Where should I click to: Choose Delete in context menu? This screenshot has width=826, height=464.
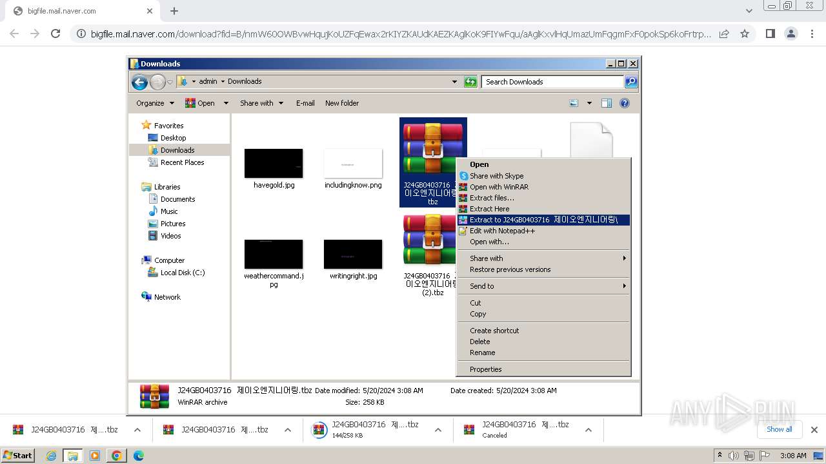(x=543, y=342)
